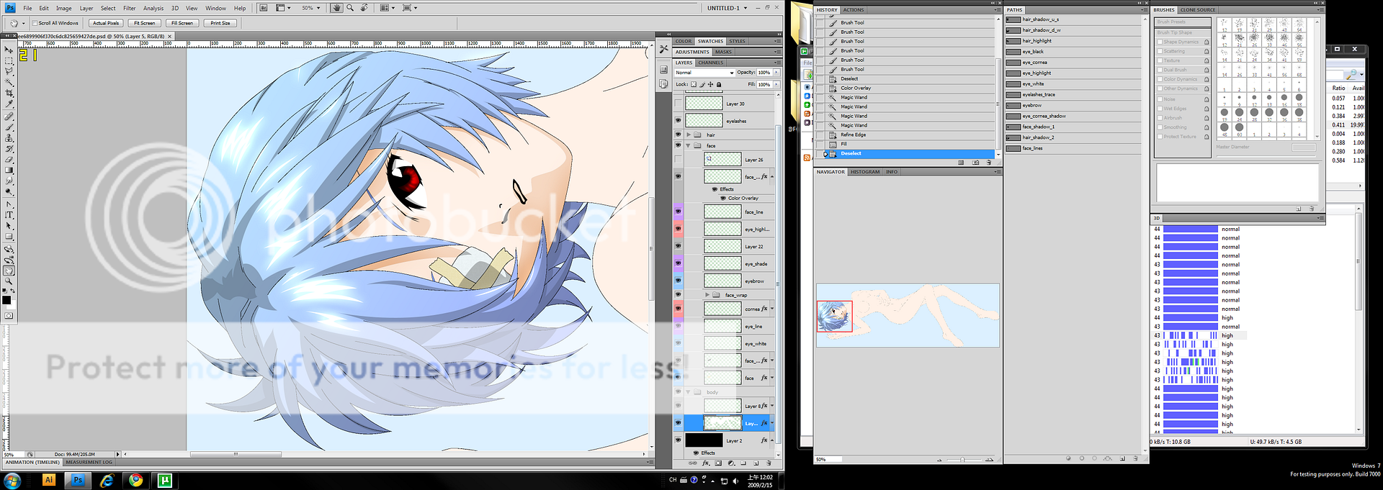Select the Zoom tool in toolbox
The width and height of the screenshot is (1383, 490).
(9, 281)
